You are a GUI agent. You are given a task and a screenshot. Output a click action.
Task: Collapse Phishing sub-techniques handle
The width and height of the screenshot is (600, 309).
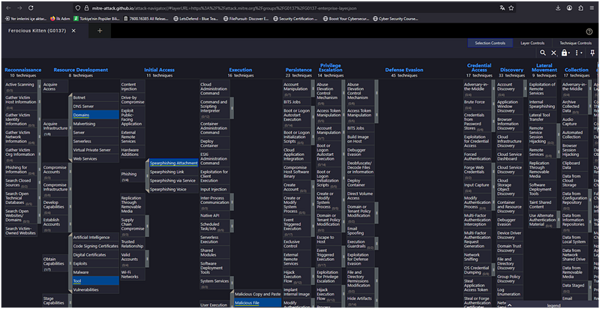(147, 176)
